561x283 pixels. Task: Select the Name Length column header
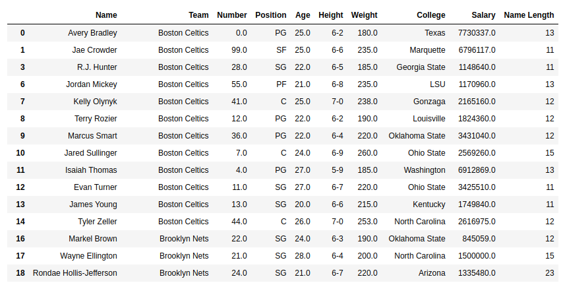point(529,15)
